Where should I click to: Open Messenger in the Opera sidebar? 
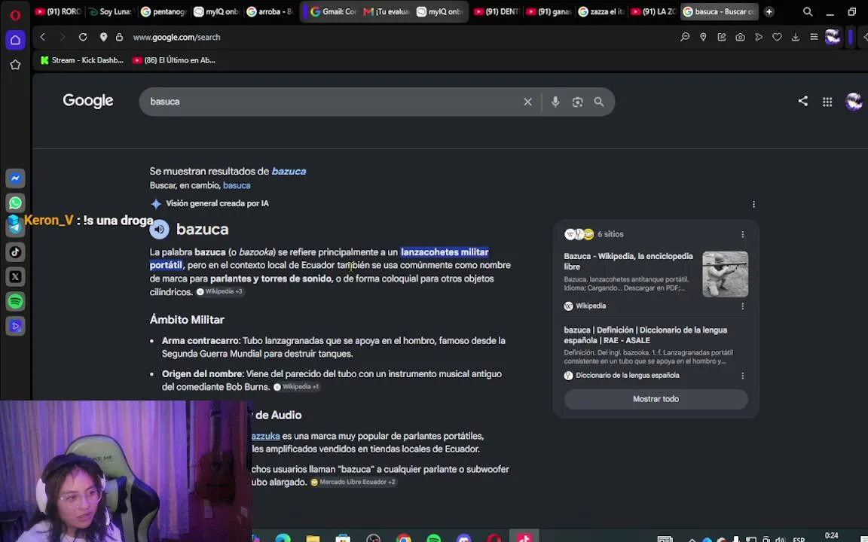16,178
